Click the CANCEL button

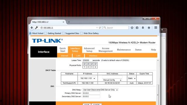click(x=97, y=104)
